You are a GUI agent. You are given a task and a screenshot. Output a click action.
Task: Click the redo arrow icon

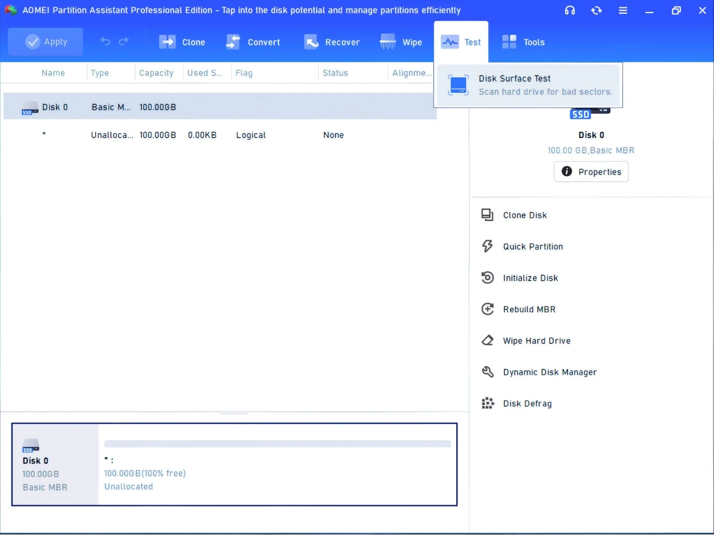click(124, 41)
